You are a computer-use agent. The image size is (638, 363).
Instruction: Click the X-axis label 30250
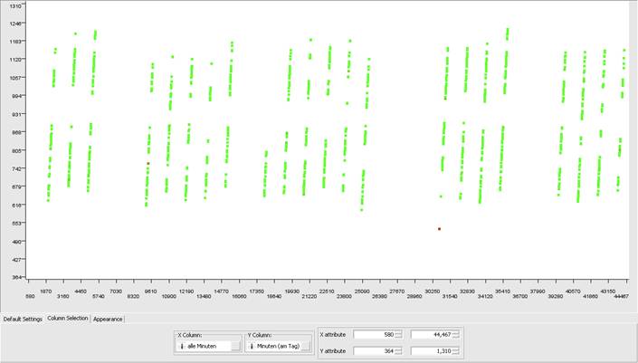pos(432,291)
